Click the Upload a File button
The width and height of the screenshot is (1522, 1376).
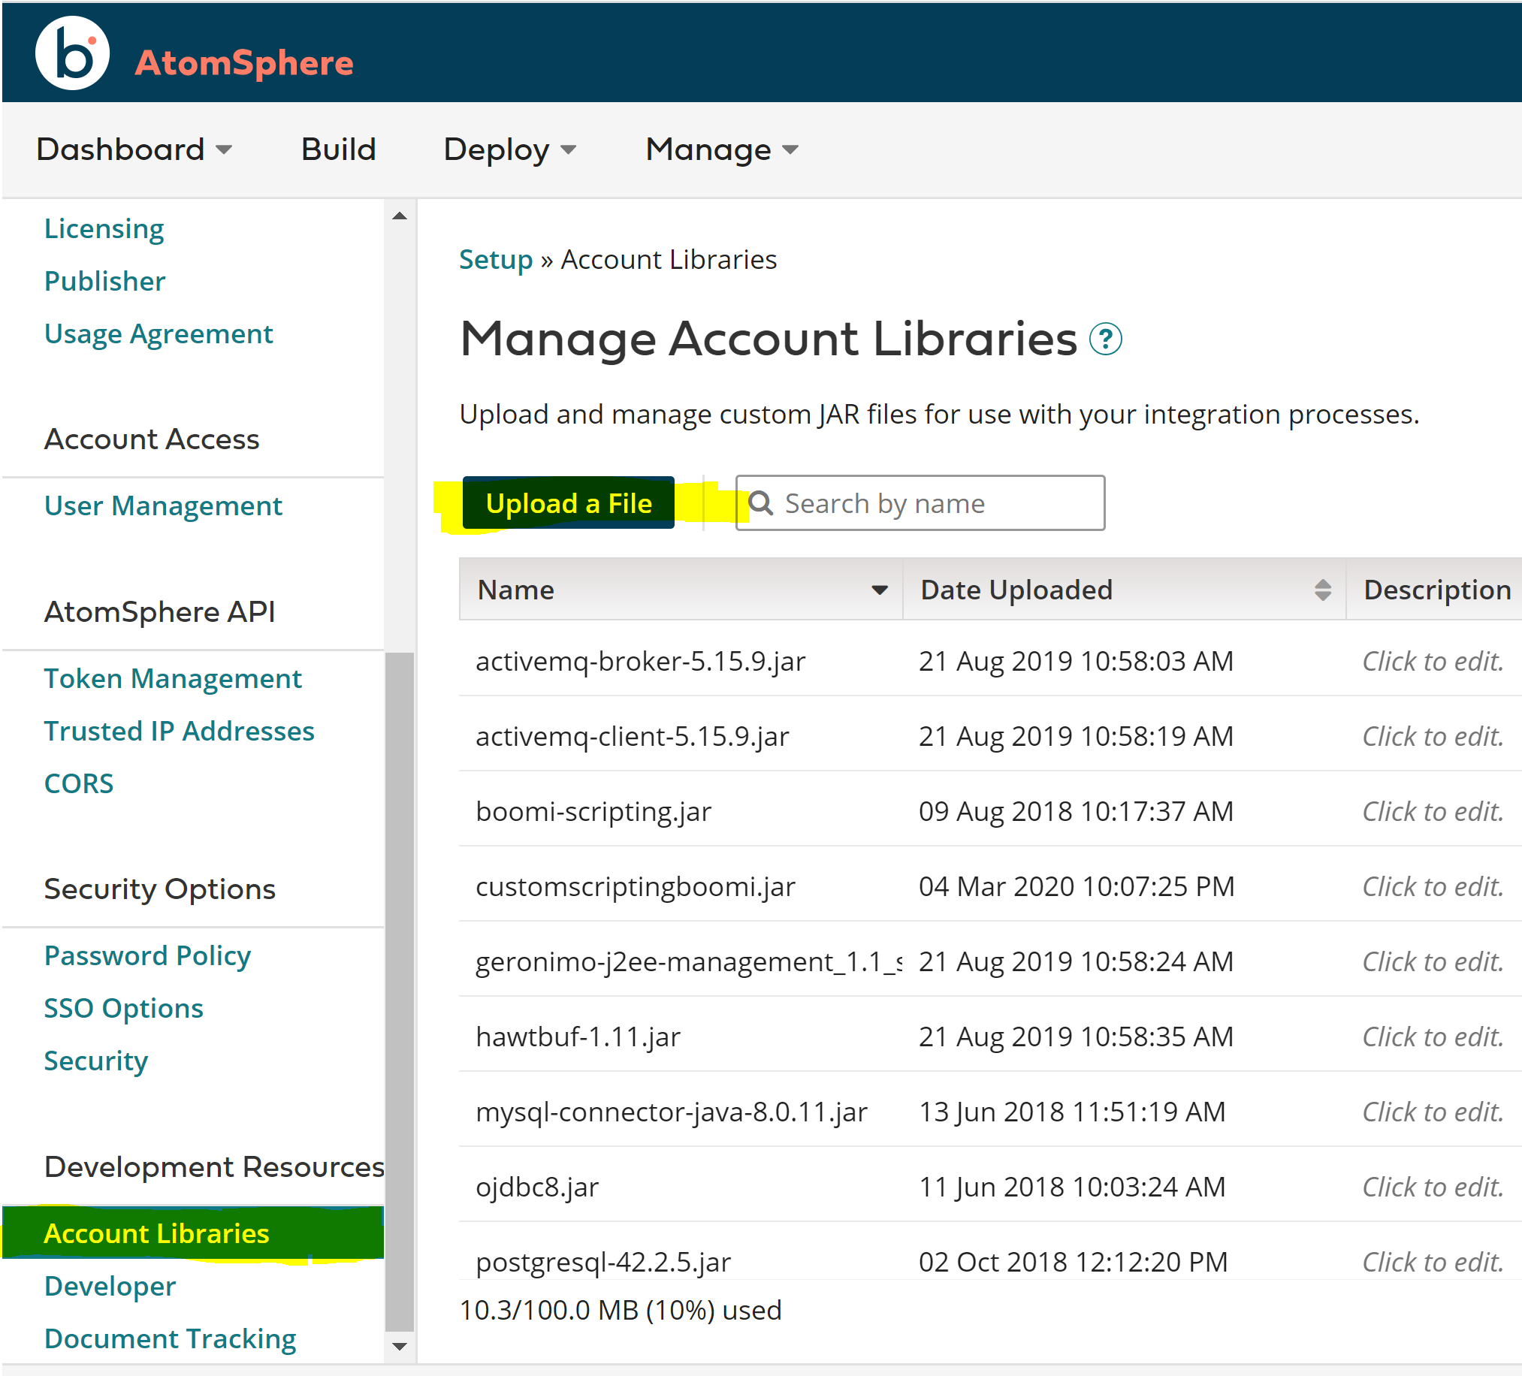(569, 502)
